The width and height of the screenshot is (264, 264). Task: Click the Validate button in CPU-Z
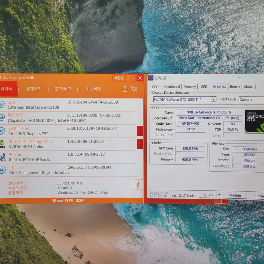(235, 195)
